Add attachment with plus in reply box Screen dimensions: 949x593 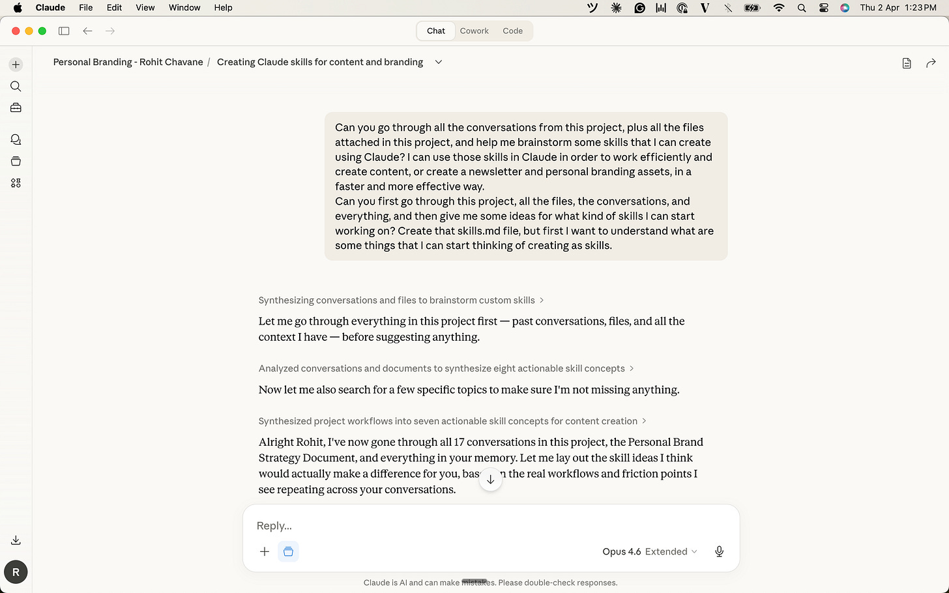(x=265, y=551)
